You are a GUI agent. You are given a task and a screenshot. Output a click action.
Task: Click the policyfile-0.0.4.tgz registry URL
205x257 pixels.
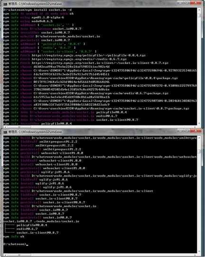pyautogui.click(x=89, y=55)
